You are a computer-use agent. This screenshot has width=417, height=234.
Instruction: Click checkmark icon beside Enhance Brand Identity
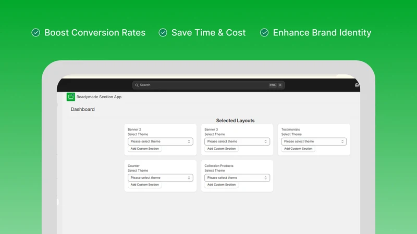tap(264, 33)
